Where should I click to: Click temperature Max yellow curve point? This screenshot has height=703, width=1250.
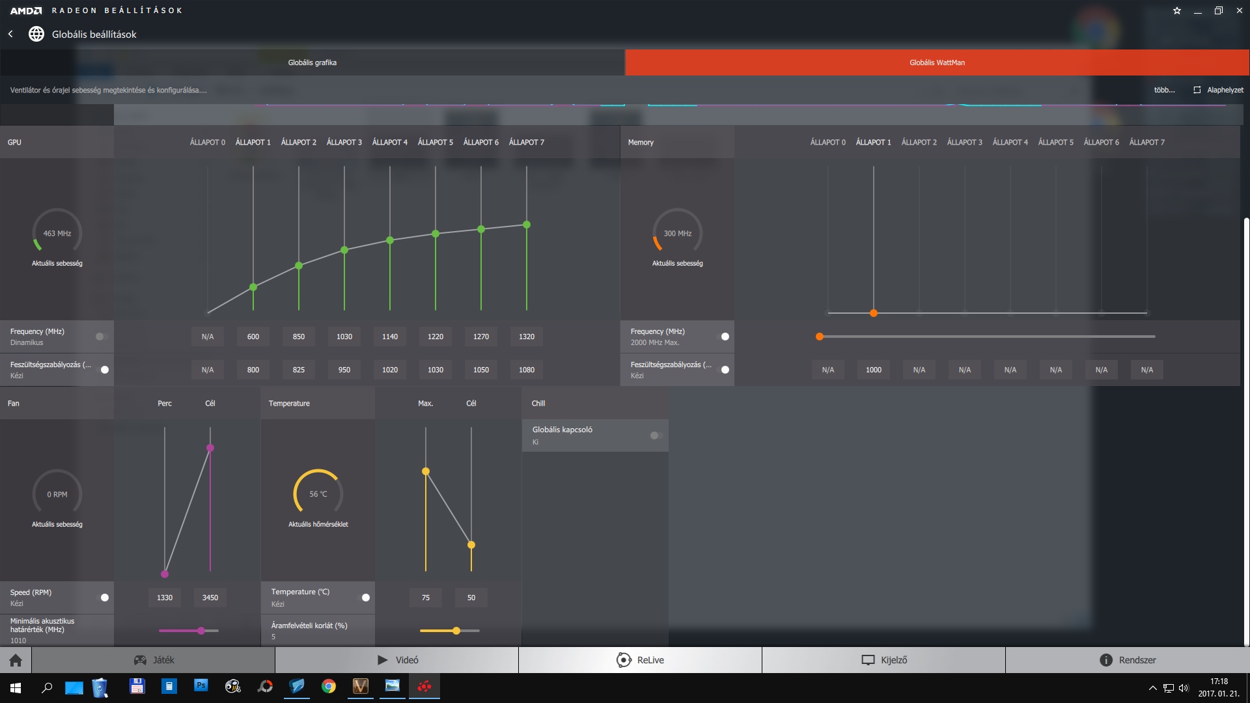point(426,471)
